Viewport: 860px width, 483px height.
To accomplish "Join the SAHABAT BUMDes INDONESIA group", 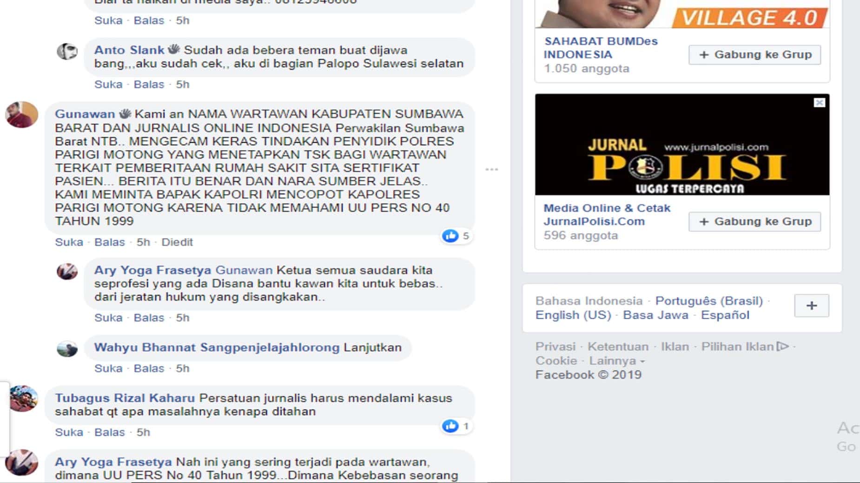I will pyautogui.click(x=754, y=55).
